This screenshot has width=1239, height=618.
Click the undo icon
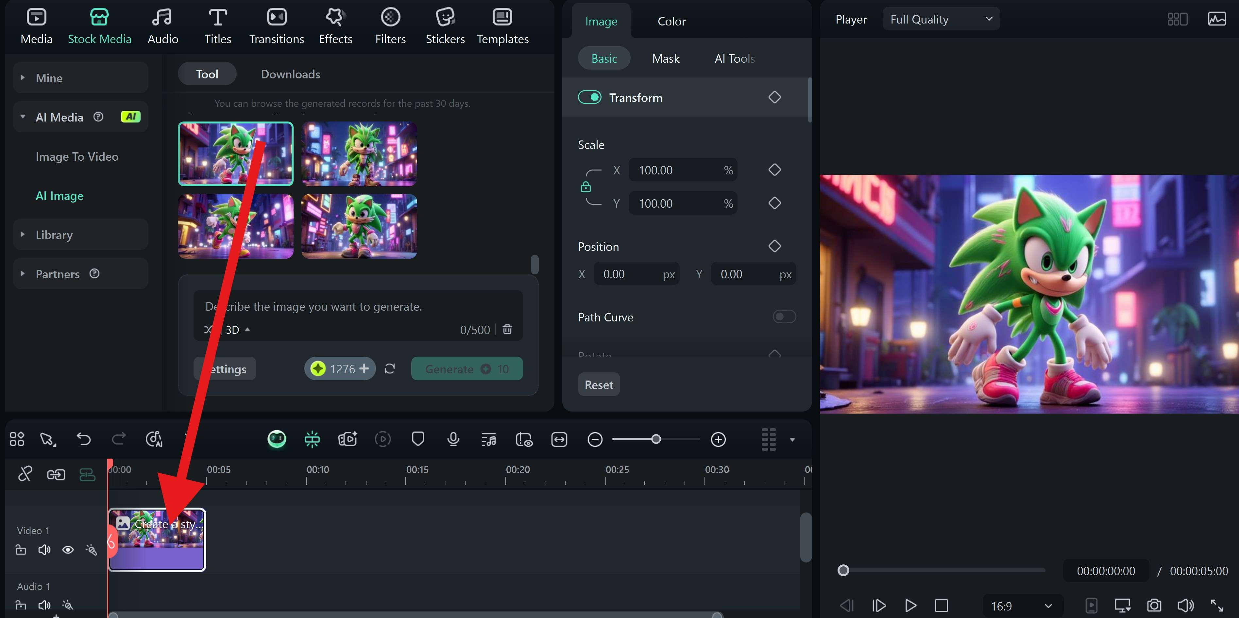point(84,439)
